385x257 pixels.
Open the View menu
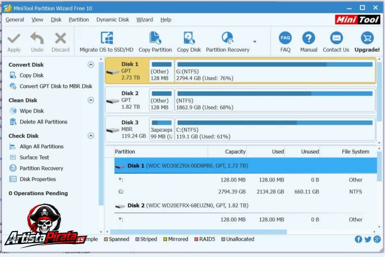[37, 20]
